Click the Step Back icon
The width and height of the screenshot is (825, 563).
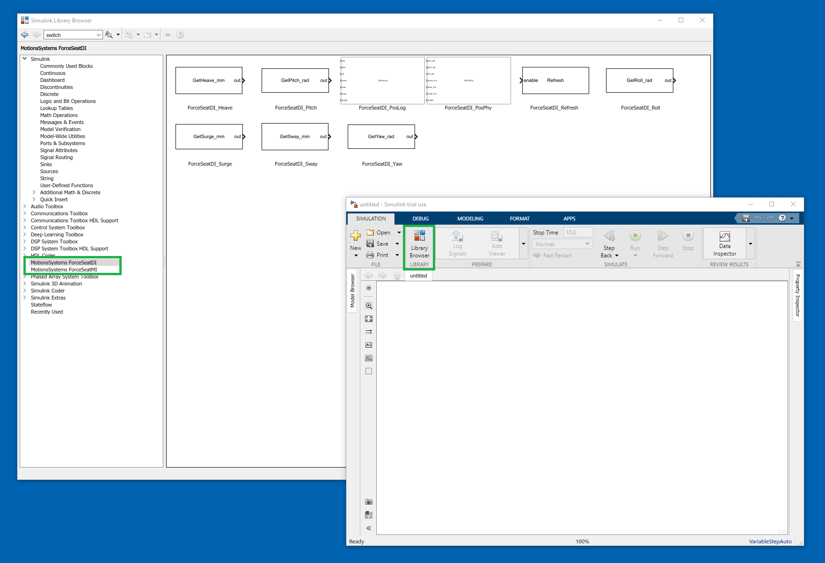click(609, 235)
